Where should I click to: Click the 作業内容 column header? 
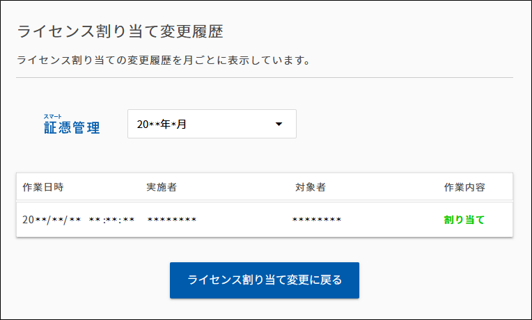pos(464,187)
